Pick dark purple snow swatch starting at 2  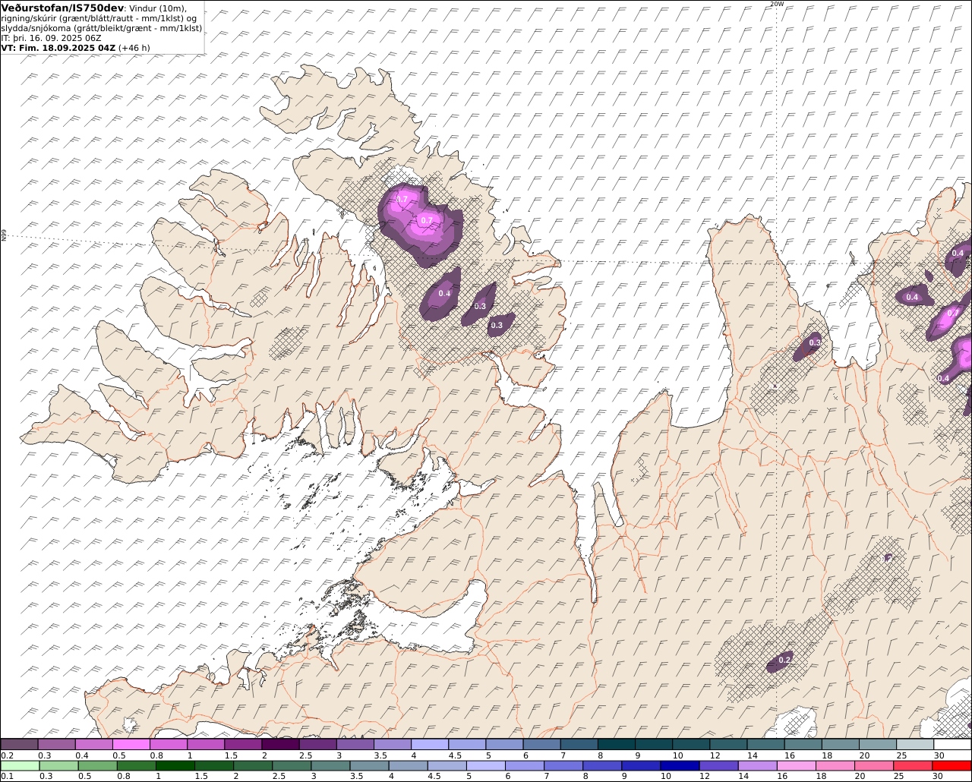click(280, 744)
